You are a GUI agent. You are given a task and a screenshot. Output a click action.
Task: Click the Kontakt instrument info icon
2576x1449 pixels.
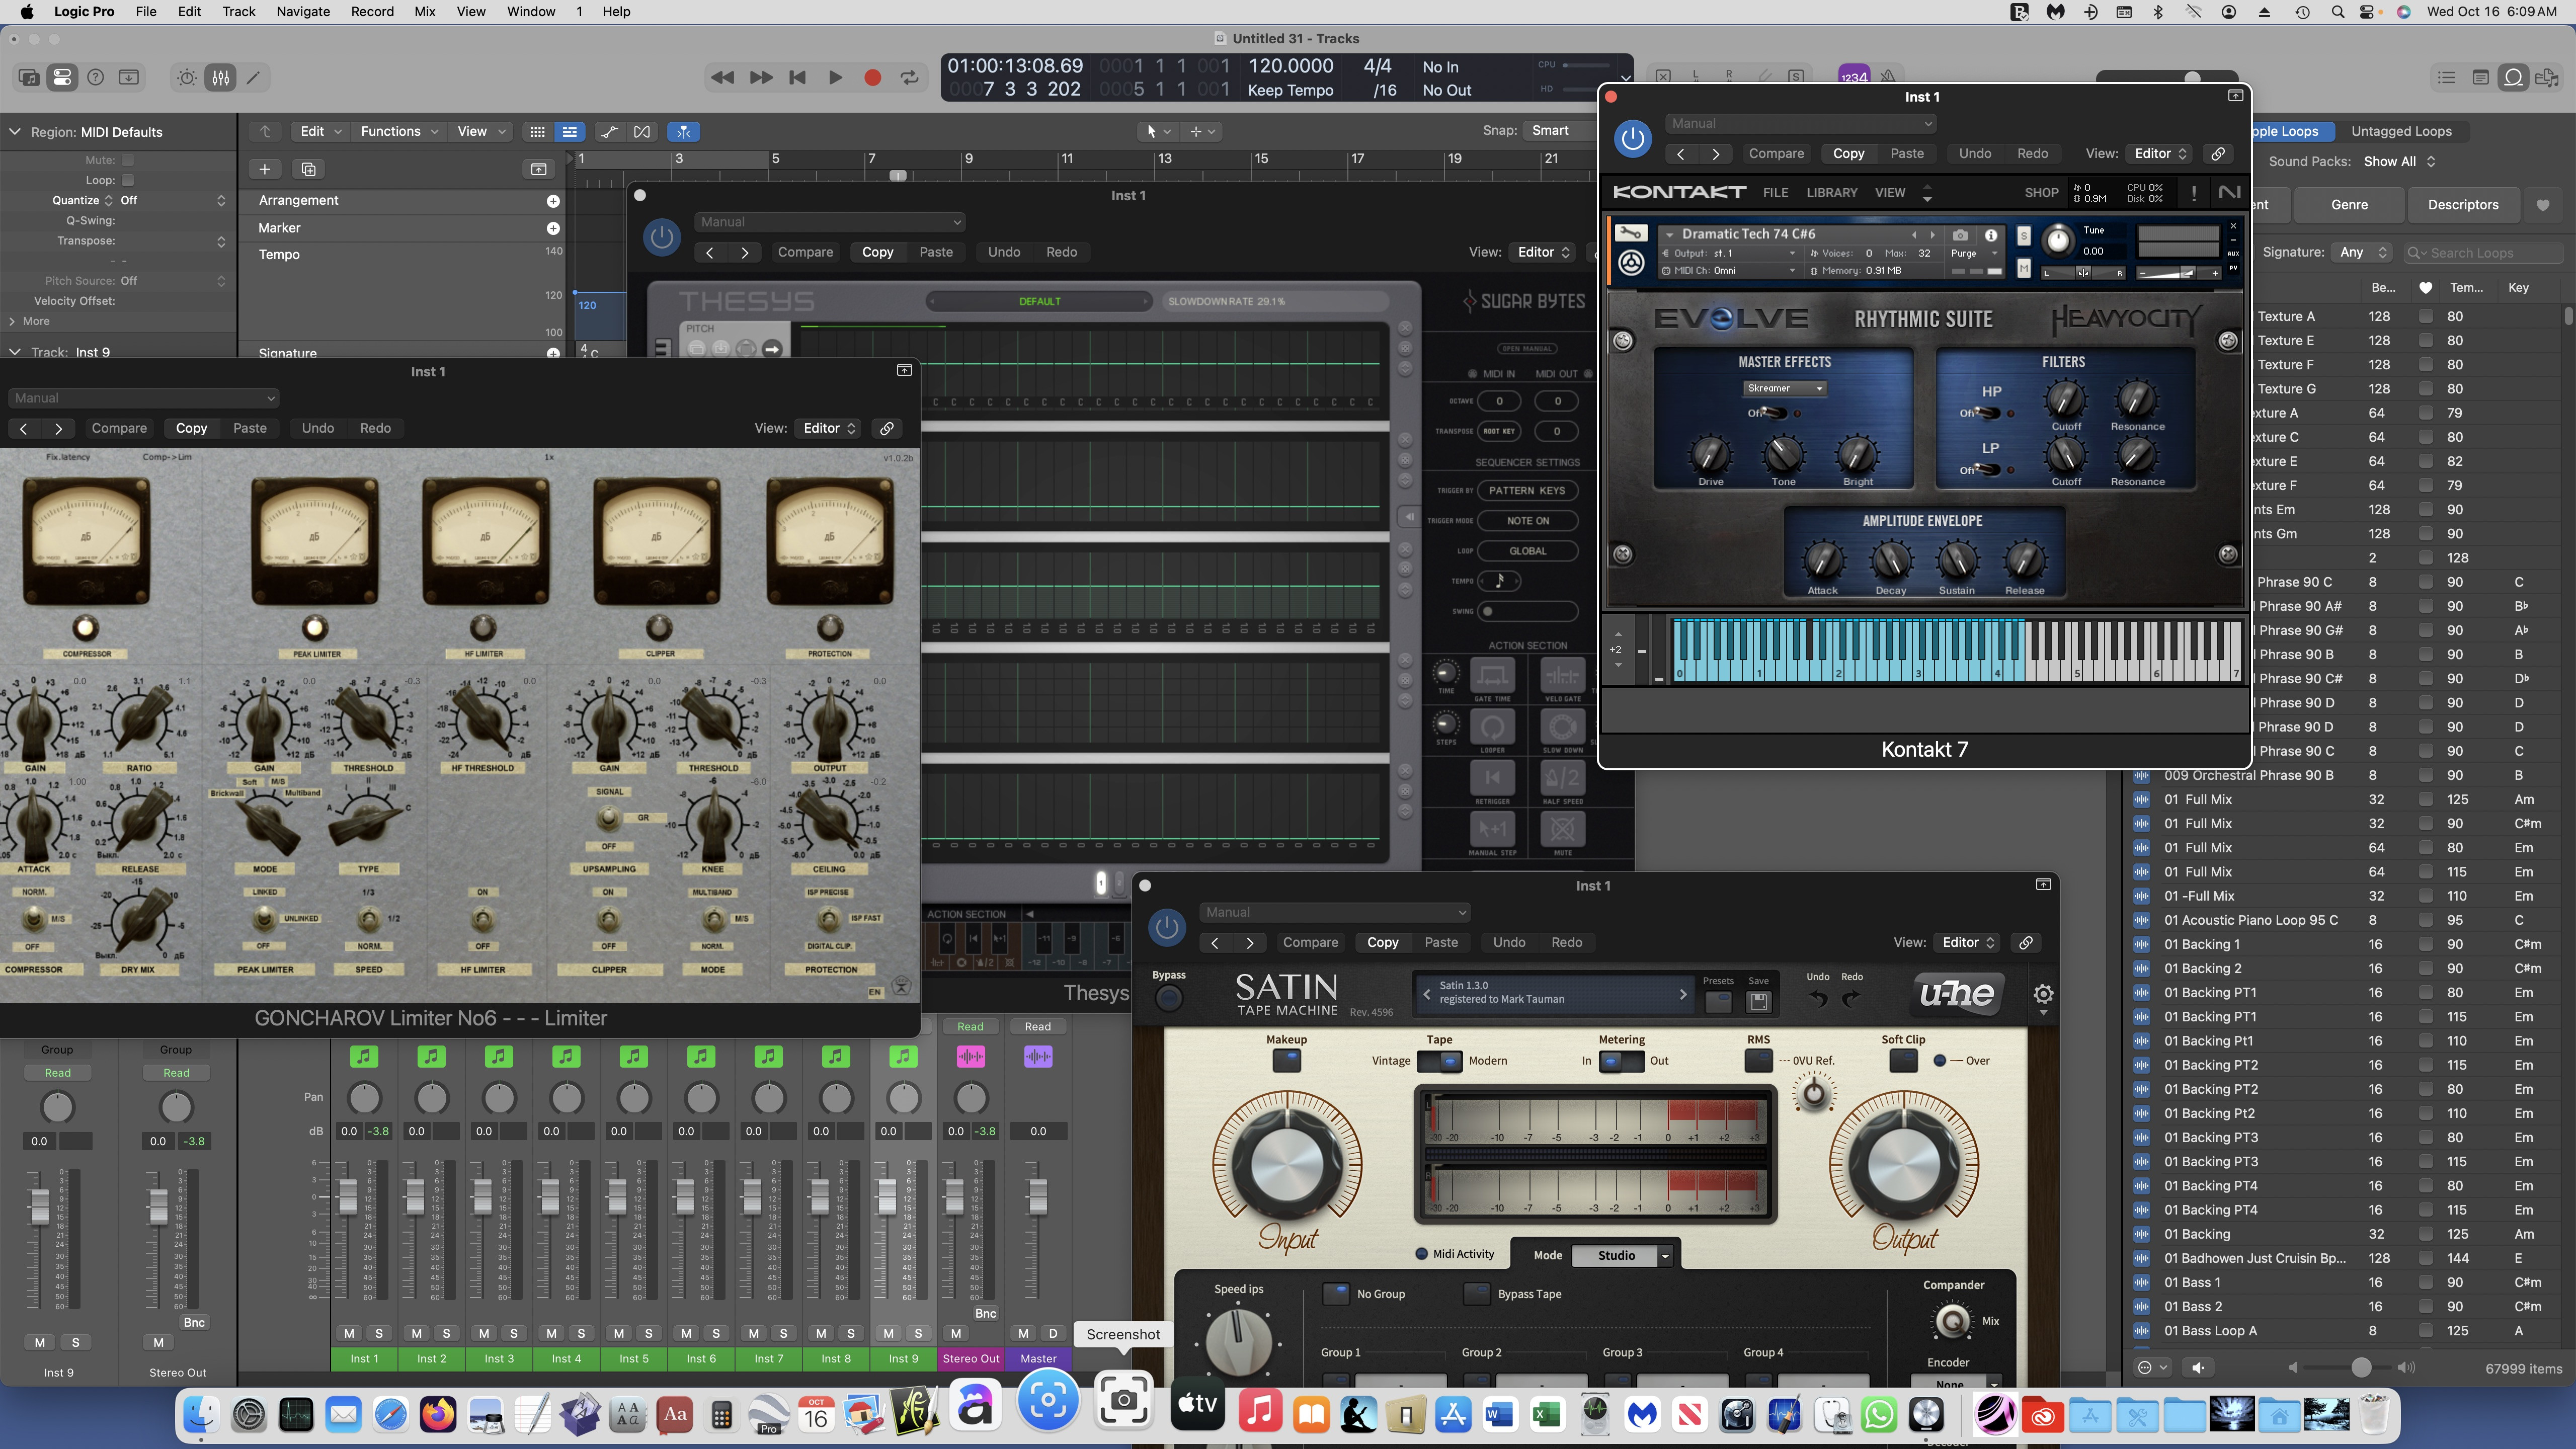click(x=1991, y=235)
